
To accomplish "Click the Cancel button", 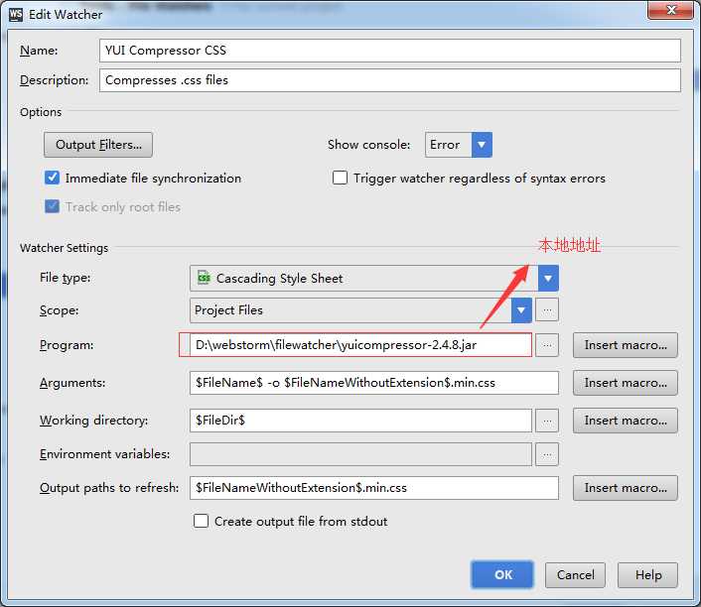I will pos(575,575).
